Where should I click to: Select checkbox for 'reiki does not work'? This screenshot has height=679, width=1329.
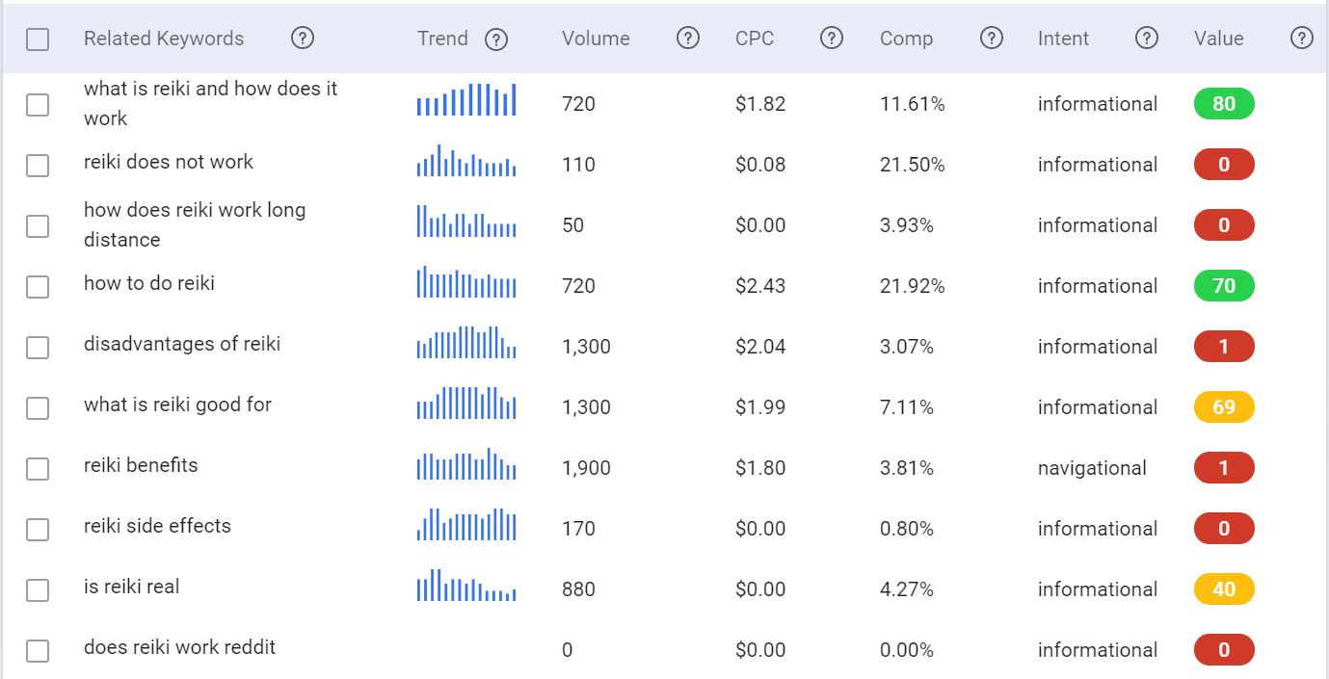coord(38,165)
